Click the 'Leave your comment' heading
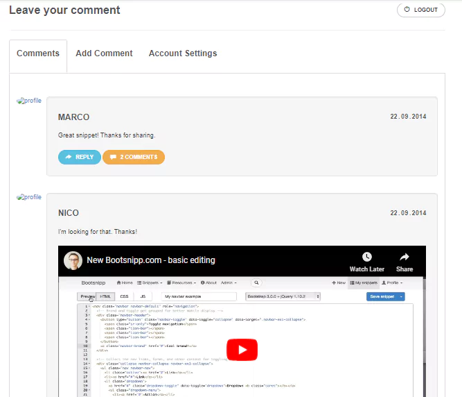The image size is (462, 397). point(64,10)
